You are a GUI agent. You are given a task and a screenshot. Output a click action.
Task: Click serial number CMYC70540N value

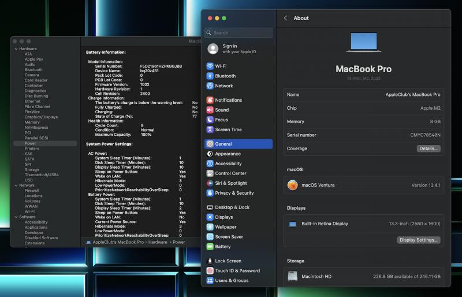tap(425, 135)
